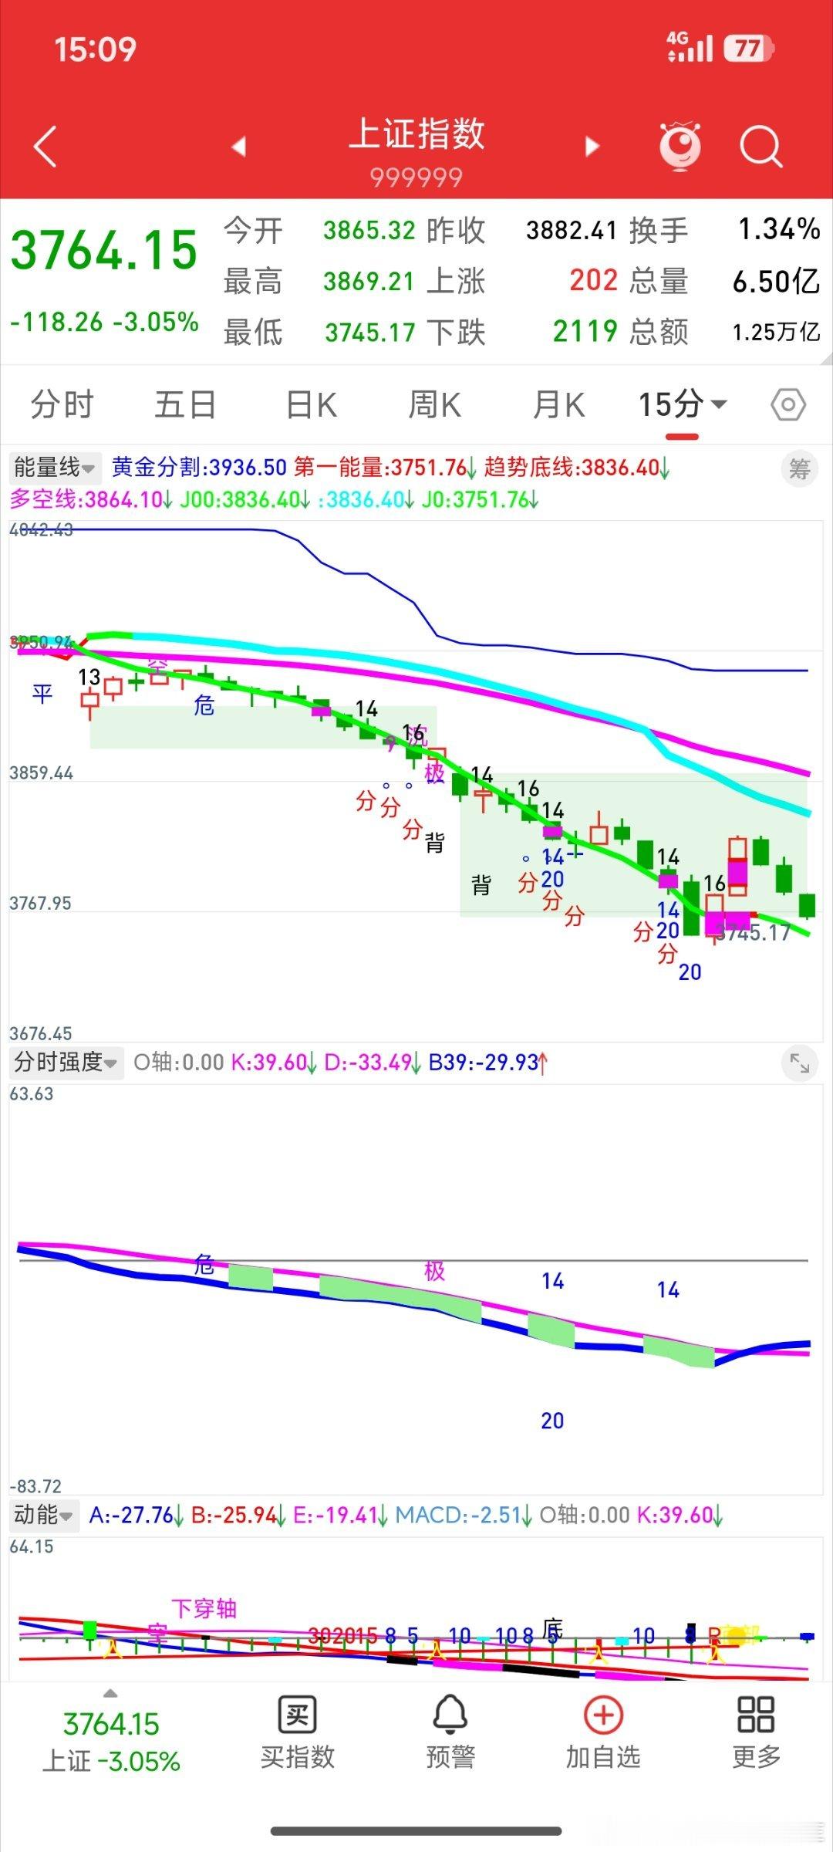Viewport: 833px width, 1852px height.
Task: Open the search magnifier icon
Action: point(761,147)
